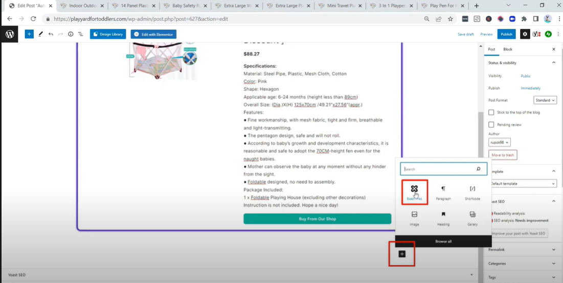The image size is (563, 283).
Task: Click Browse all in block inserter
Action: pyautogui.click(x=443, y=242)
